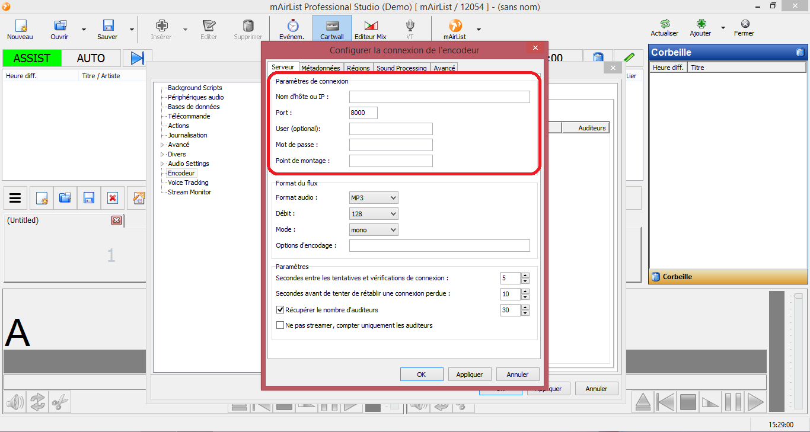
Task: Click the VT microphone icon
Action: click(x=410, y=26)
